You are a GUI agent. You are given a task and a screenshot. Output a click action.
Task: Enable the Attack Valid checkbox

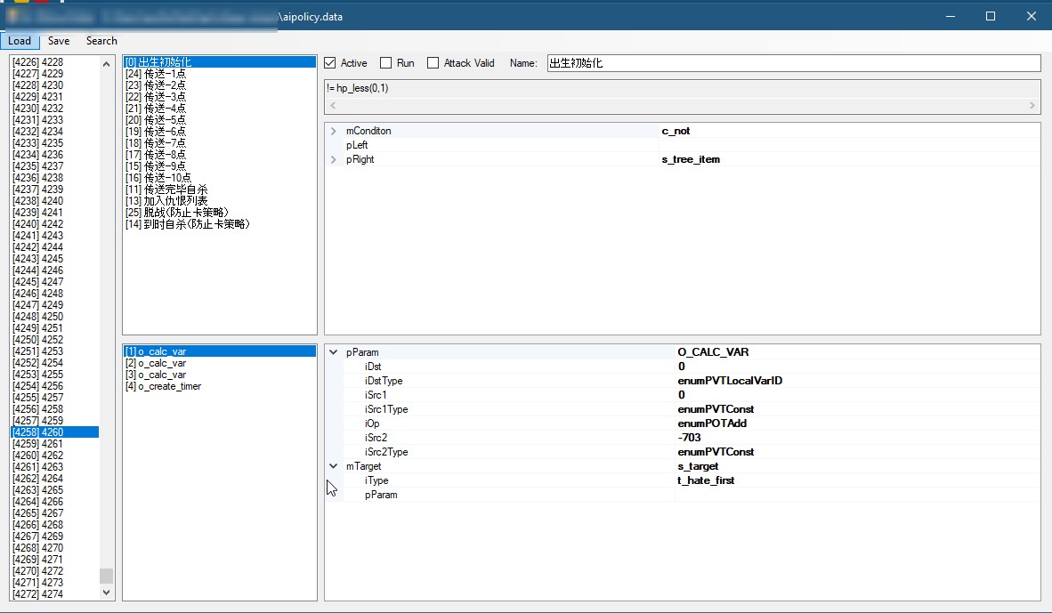pyautogui.click(x=433, y=63)
